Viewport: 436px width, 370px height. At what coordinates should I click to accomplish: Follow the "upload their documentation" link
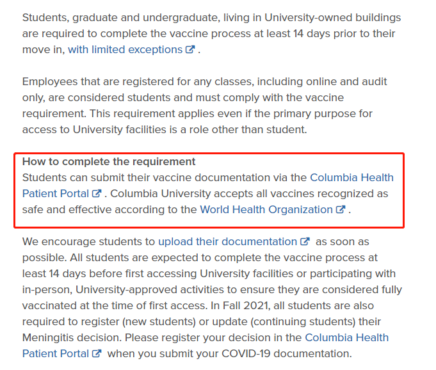click(x=227, y=241)
